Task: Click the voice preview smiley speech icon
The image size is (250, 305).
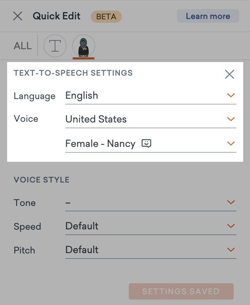Action: pyautogui.click(x=146, y=144)
